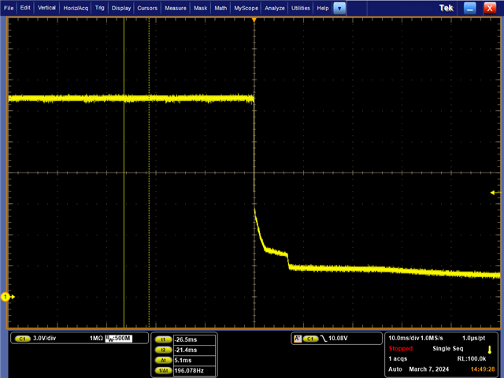This screenshot has height=378, width=504.
Task: Open the Help menu
Action: click(x=323, y=8)
